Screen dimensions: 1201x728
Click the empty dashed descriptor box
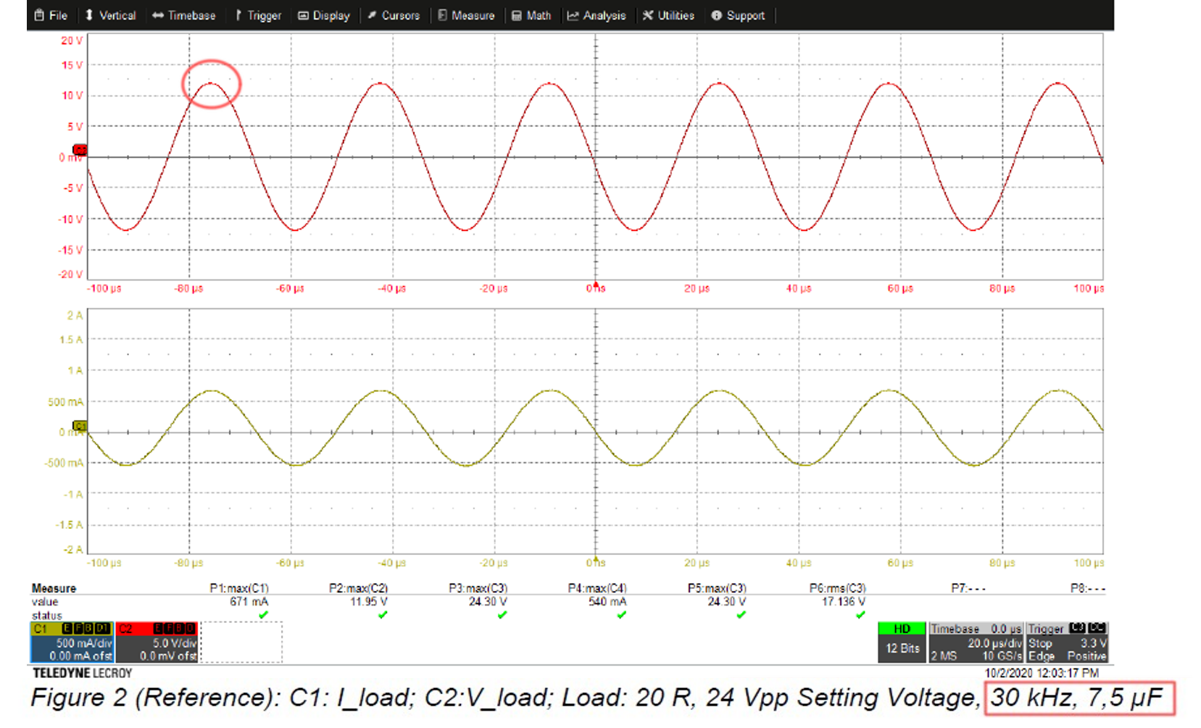click(241, 642)
